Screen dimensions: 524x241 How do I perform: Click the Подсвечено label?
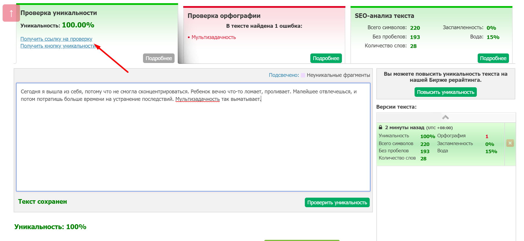[x=283, y=75]
